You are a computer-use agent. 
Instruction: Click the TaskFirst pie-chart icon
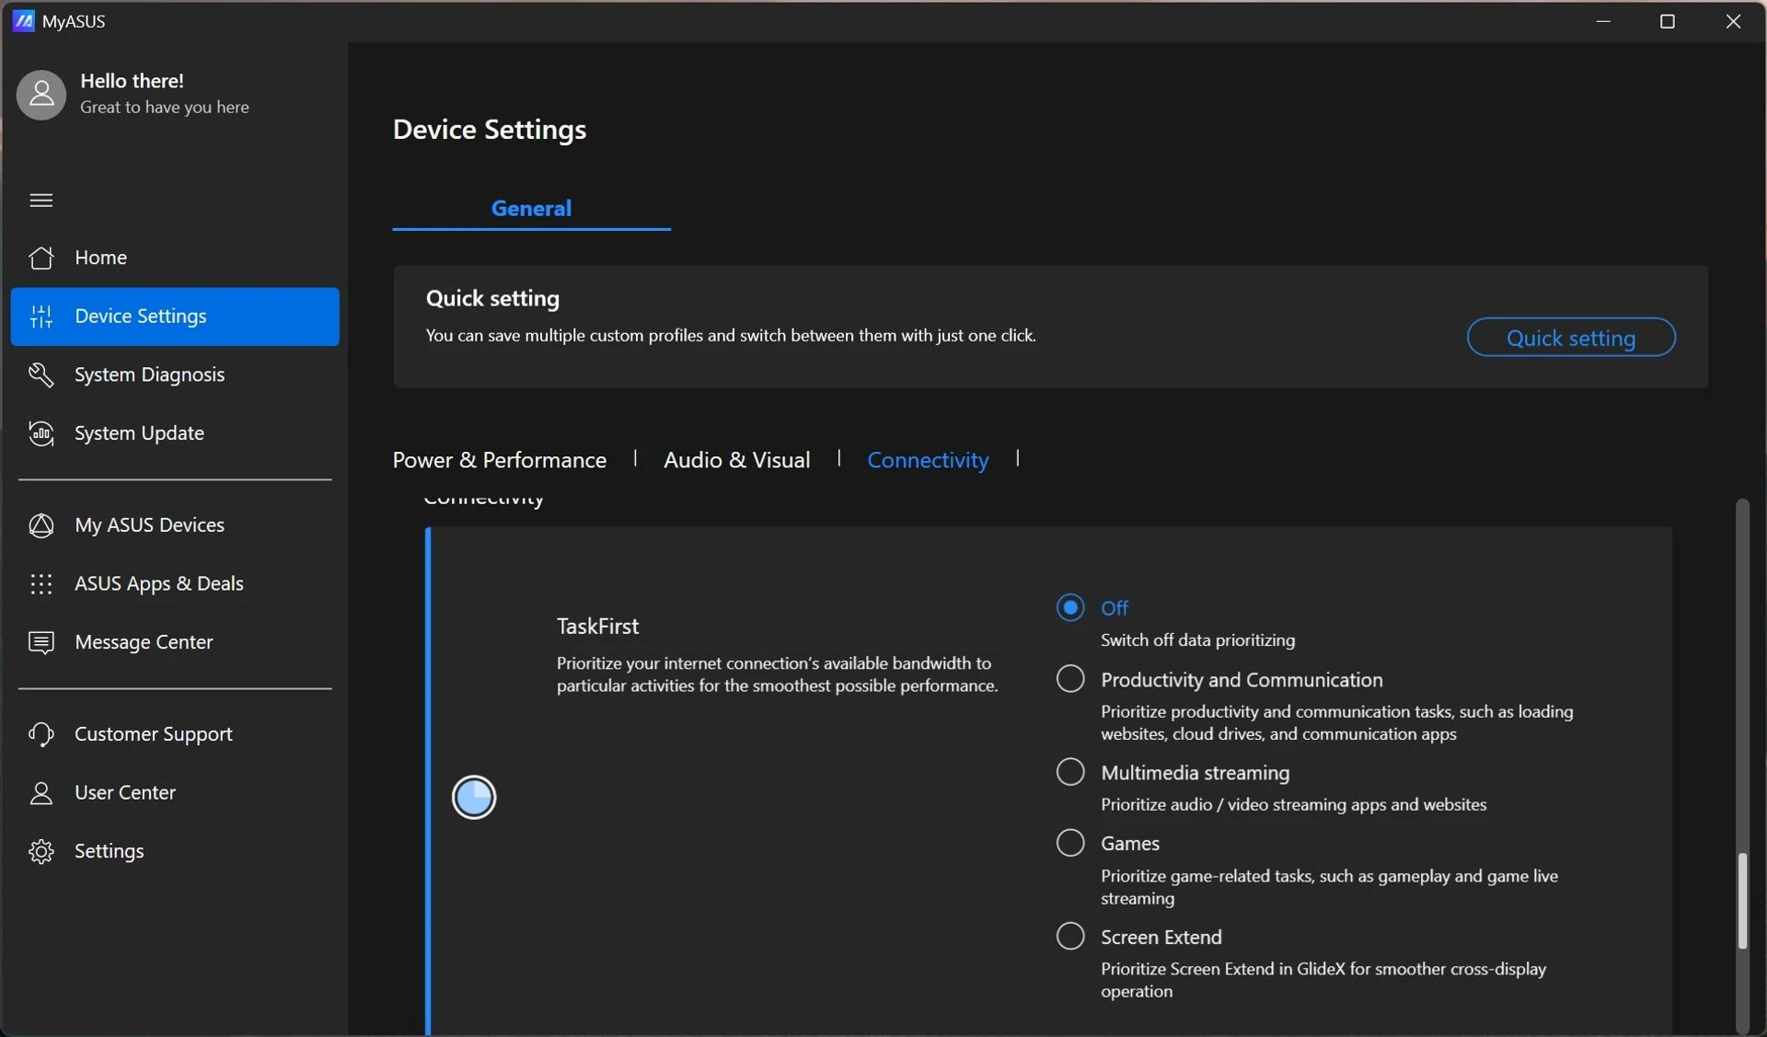coord(474,797)
